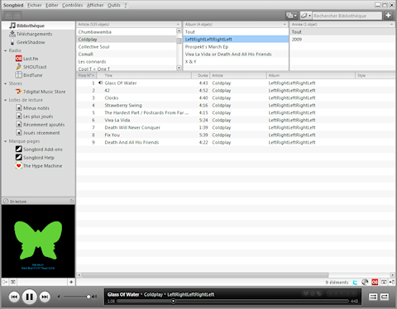Image resolution: width=397 pixels, height=309 pixels.
Task: Open the Songbird Help bookmark icon
Action: (19, 157)
